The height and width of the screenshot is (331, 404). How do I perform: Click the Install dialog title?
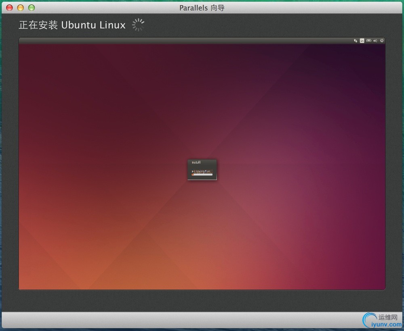point(196,162)
